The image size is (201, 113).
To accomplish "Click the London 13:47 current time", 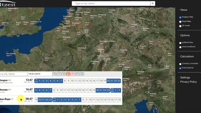I will (29, 80).
